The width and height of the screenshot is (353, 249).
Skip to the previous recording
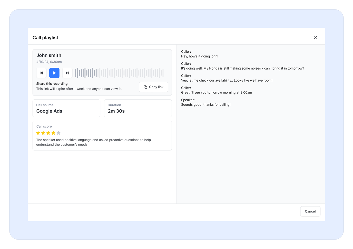41,73
